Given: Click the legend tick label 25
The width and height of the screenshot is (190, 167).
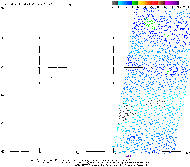Looking at the screenshot, I should tap(145, 7).
